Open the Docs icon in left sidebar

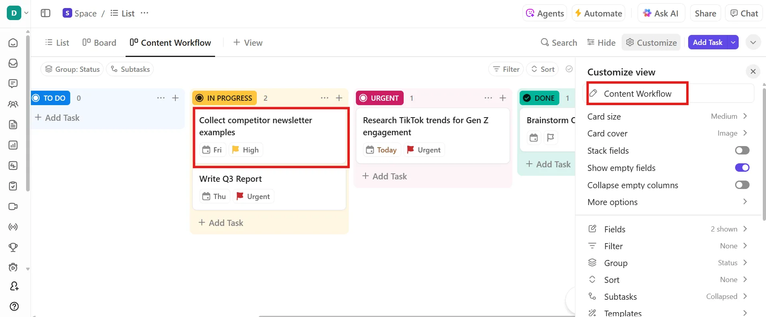pyautogui.click(x=13, y=125)
